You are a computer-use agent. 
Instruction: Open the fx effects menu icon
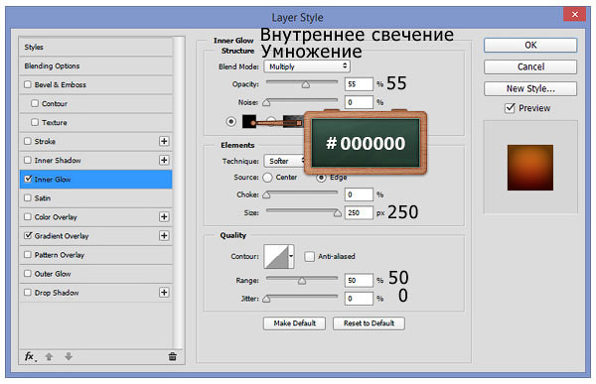(30, 356)
